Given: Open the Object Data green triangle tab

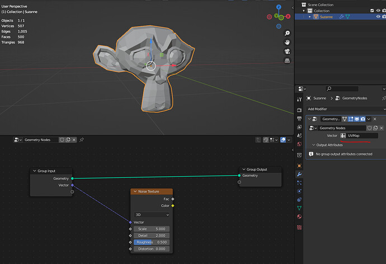Looking at the screenshot, I should 299,208.
